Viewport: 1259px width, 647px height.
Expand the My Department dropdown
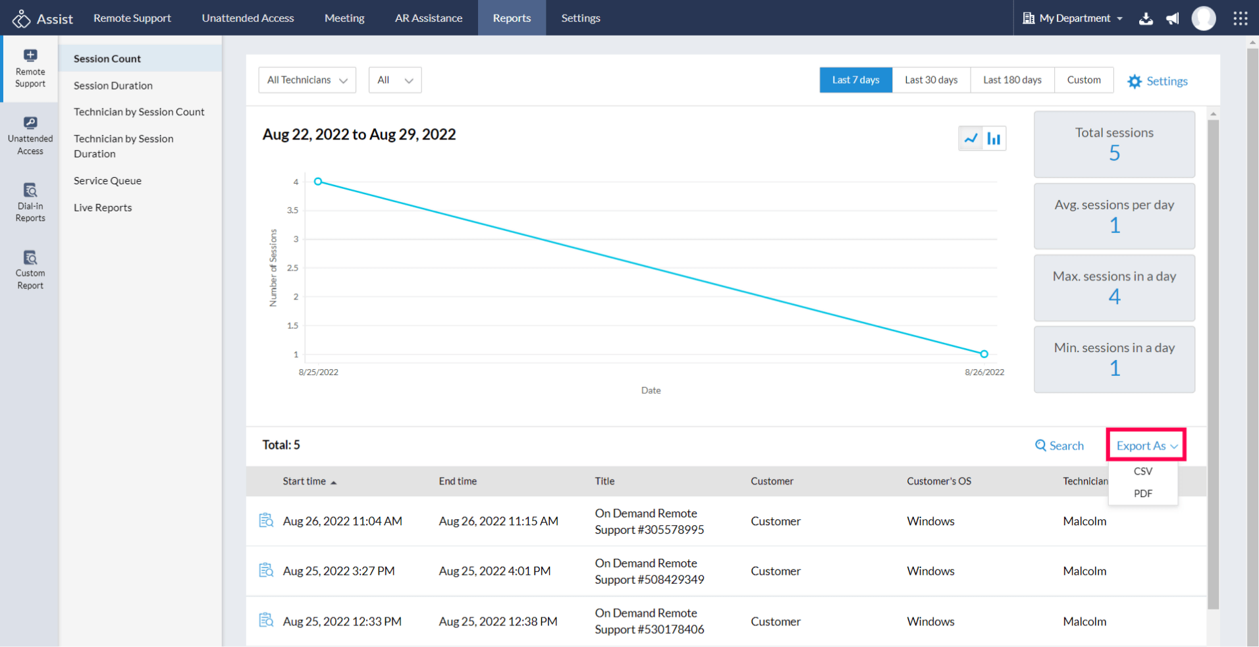point(1073,18)
